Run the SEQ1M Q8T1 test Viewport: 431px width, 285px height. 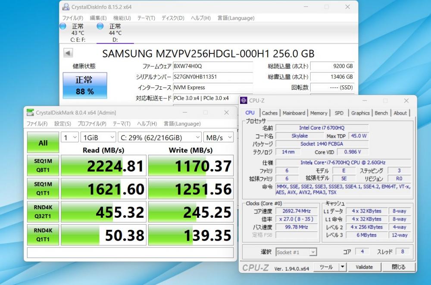(x=43, y=165)
